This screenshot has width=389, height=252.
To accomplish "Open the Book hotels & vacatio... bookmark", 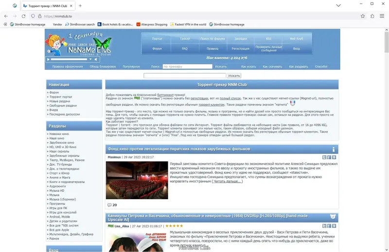I will point(115,24).
